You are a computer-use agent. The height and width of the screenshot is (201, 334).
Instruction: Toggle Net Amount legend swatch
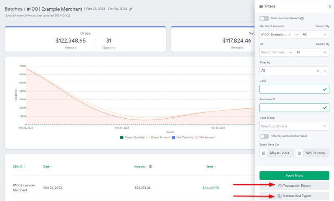[196, 137]
